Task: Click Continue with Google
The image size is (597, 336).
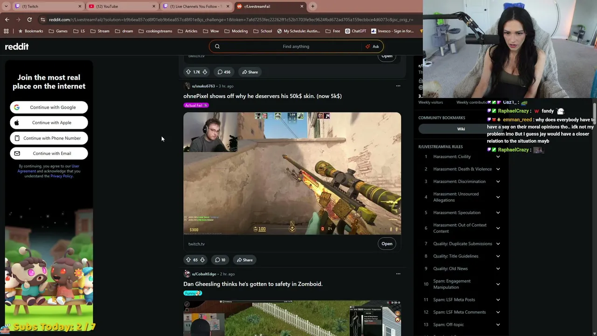Action: click(x=49, y=107)
